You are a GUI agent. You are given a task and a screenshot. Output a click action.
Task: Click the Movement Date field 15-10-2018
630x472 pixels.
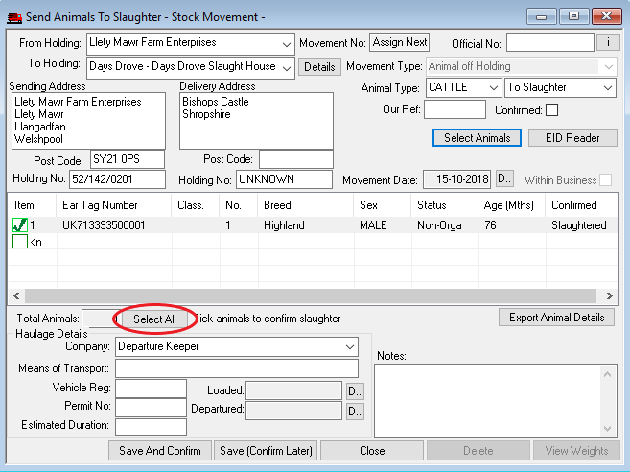456,178
